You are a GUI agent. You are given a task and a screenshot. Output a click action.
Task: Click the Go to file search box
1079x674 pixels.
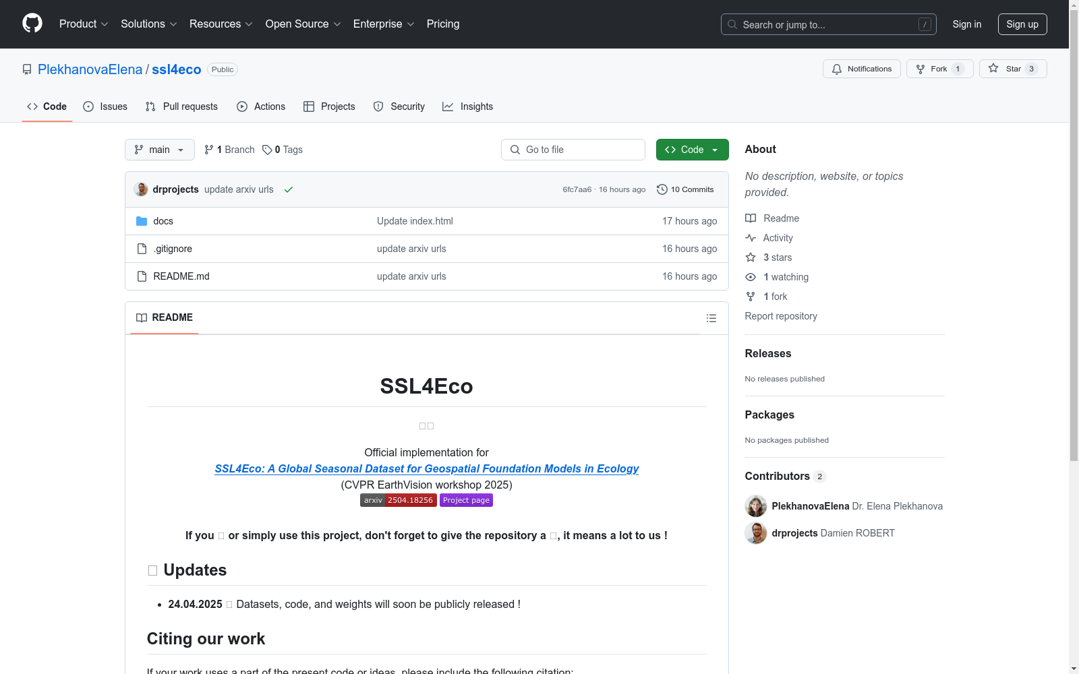click(x=573, y=150)
